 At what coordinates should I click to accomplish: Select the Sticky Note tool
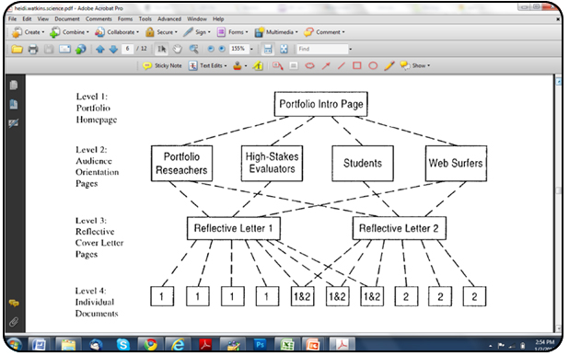click(162, 65)
